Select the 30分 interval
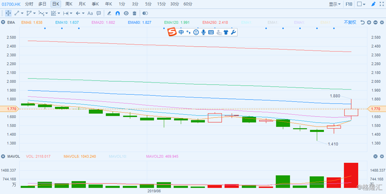Image resolution: width=386 pixels, height=194 pixels. pyautogui.click(x=175, y=4)
